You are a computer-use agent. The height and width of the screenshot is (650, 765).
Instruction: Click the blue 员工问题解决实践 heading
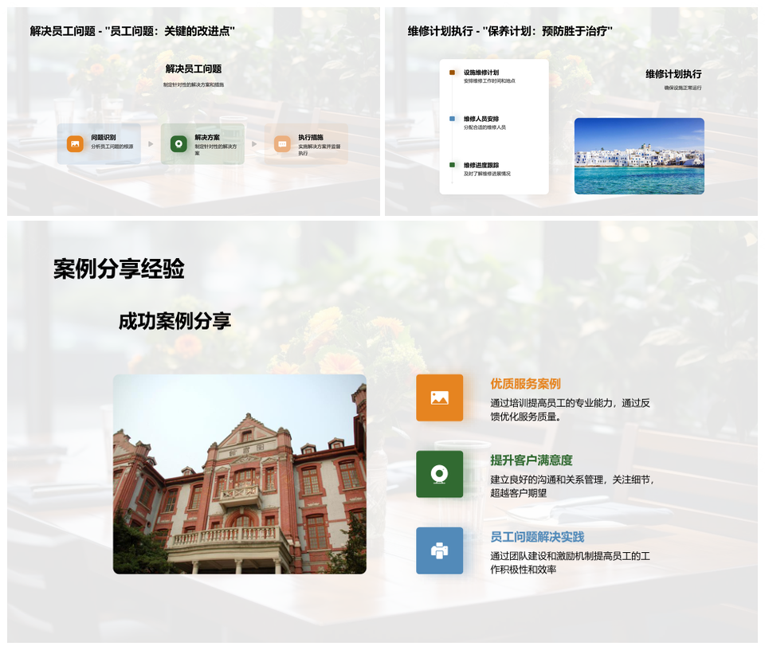tap(537, 537)
